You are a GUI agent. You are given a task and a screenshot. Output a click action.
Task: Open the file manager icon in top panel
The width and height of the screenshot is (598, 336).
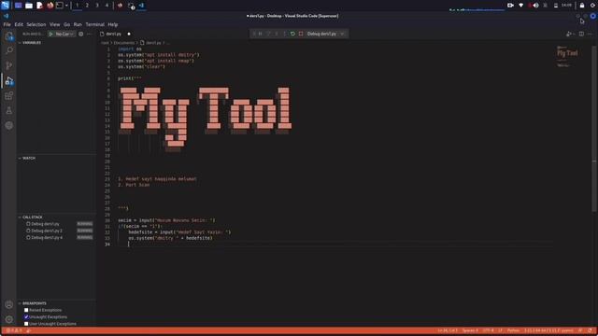click(29, 6)
